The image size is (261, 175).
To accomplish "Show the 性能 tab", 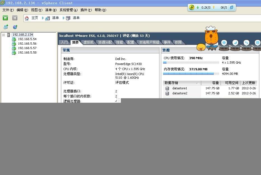I will (119, 42).
